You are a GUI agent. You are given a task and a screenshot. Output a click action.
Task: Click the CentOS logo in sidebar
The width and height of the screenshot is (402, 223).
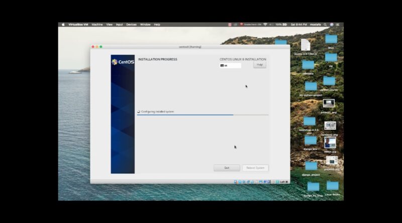click(123, 62)
